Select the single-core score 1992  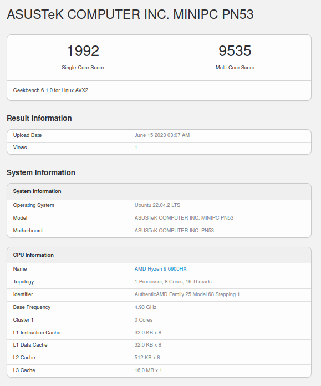click(83, 51)
